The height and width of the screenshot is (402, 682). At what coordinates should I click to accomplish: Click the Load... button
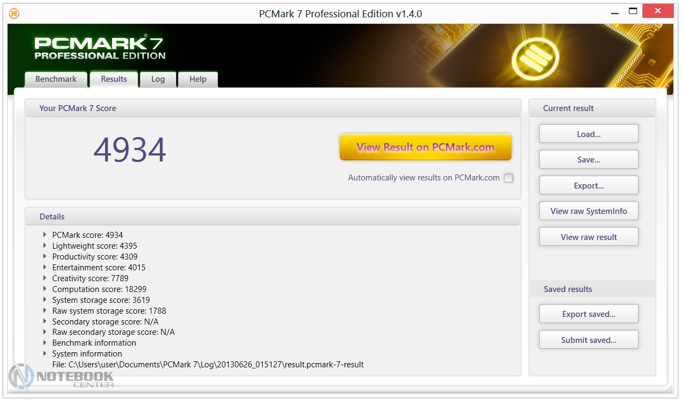tap(588, 134)
